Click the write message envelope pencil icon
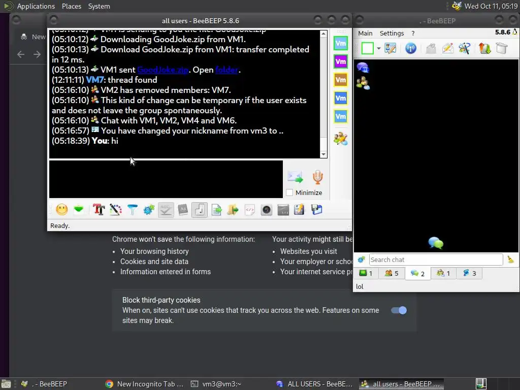Viewport: 520px width, 390px height. pyautogui.click(x=448, y=48)
